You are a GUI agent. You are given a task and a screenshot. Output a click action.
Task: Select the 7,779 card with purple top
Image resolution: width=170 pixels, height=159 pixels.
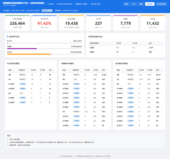[125, 23]
